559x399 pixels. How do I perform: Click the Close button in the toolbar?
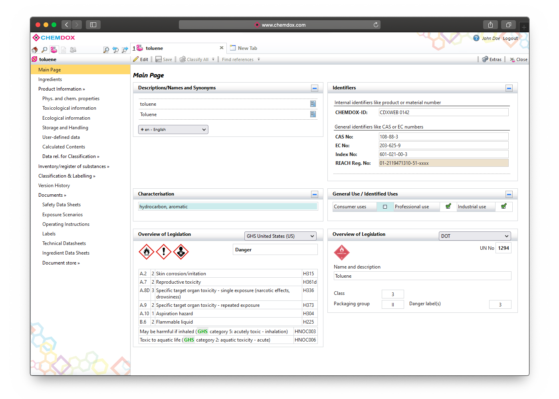(x=518, y=59)
